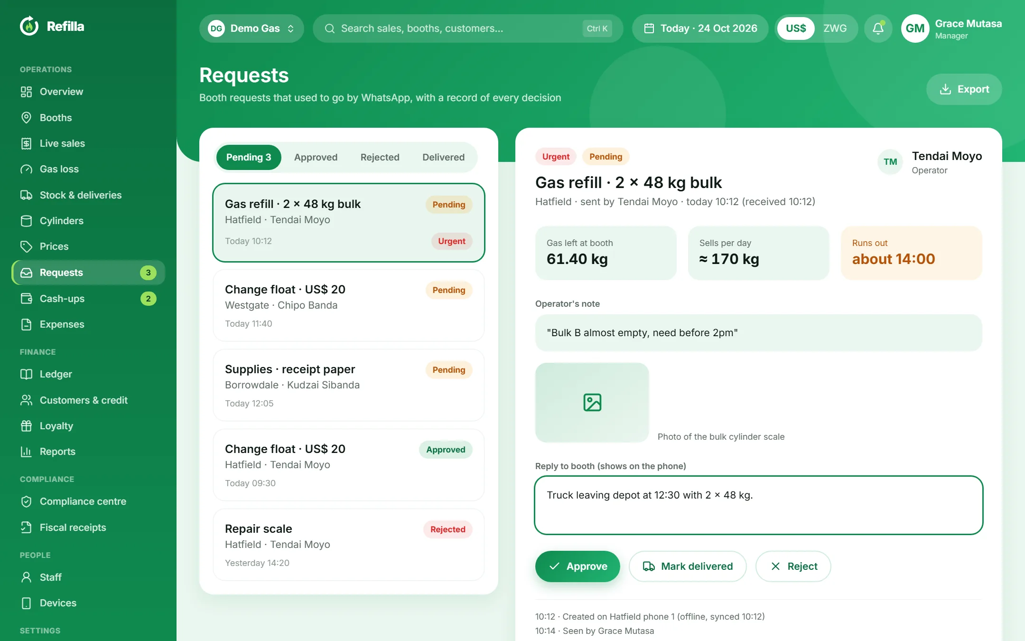The height and width of the screenshot is (641, 1025).
Task: Open Expenses page
Action: [x=88, y=324]
